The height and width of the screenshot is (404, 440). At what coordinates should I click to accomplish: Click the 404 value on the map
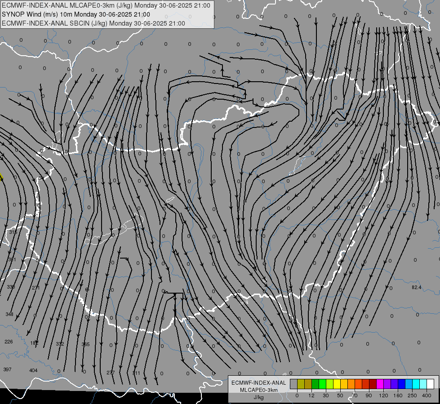tap(33, 370)
